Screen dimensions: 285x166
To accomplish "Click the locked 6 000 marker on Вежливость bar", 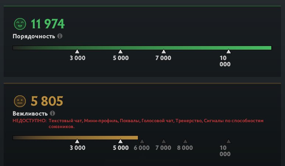I will pyautogui.click(x=142, y=141).
